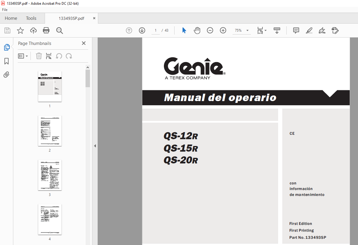Click the page number input field
358x245 pixels.
click(x=155, y=30)
